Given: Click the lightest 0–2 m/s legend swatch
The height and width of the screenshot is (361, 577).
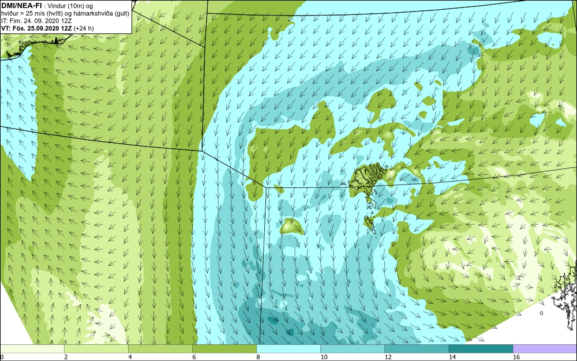Looking at the screenshot, I should click(32, 348).
